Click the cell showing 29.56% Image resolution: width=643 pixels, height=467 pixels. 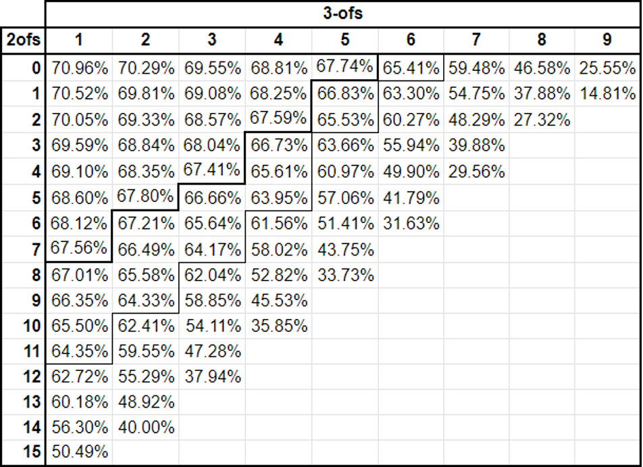click(x=476, y=171)
